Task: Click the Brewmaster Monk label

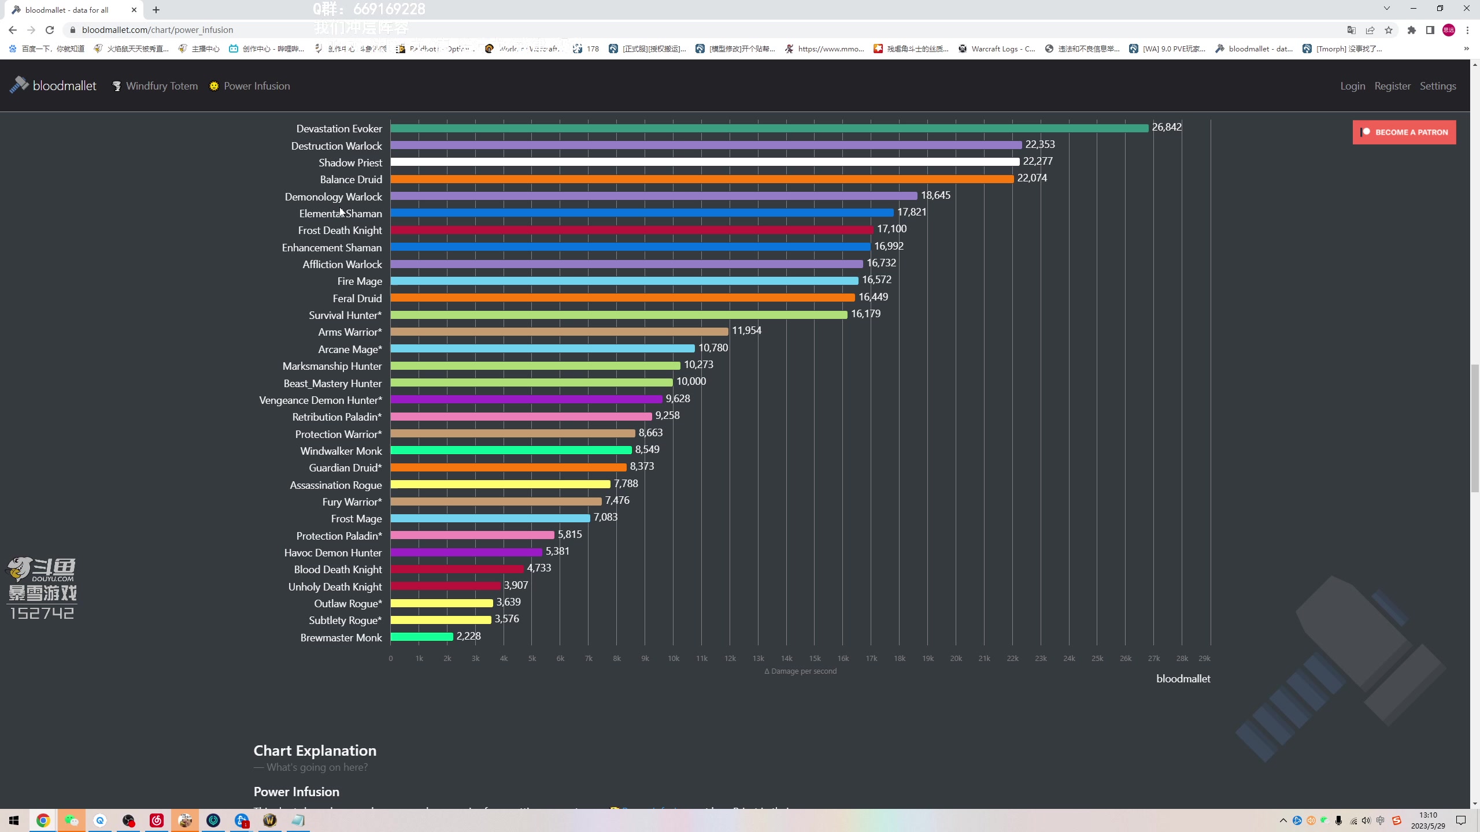Action: [x=341, y=637]
